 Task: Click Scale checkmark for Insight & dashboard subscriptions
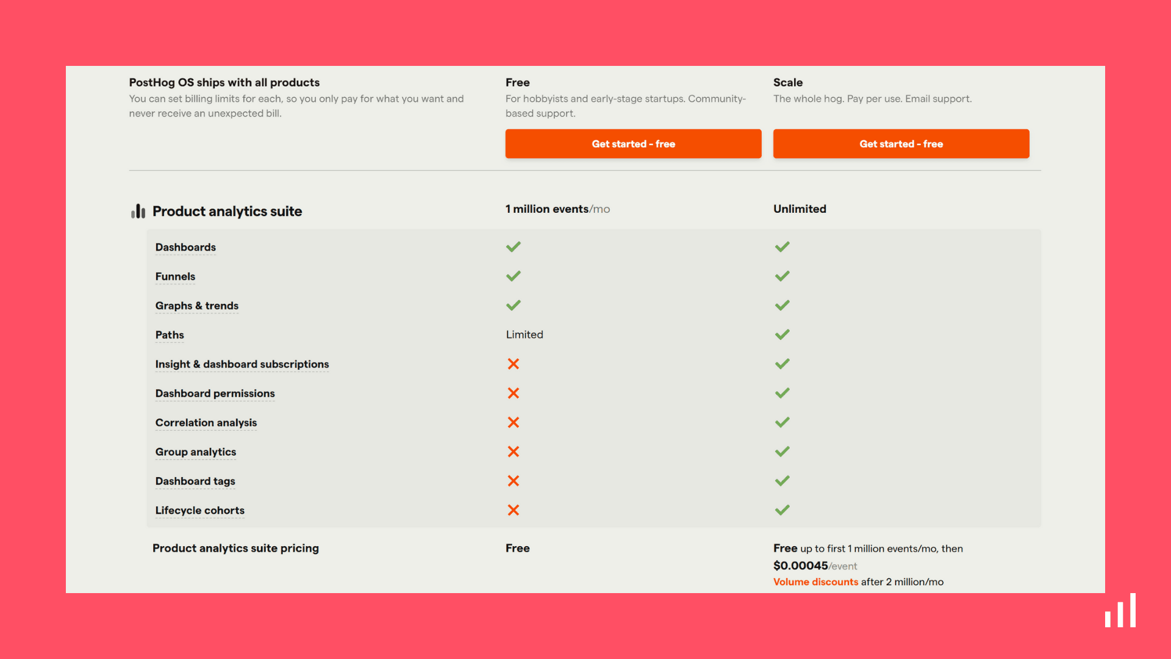[x=782, y=364]
